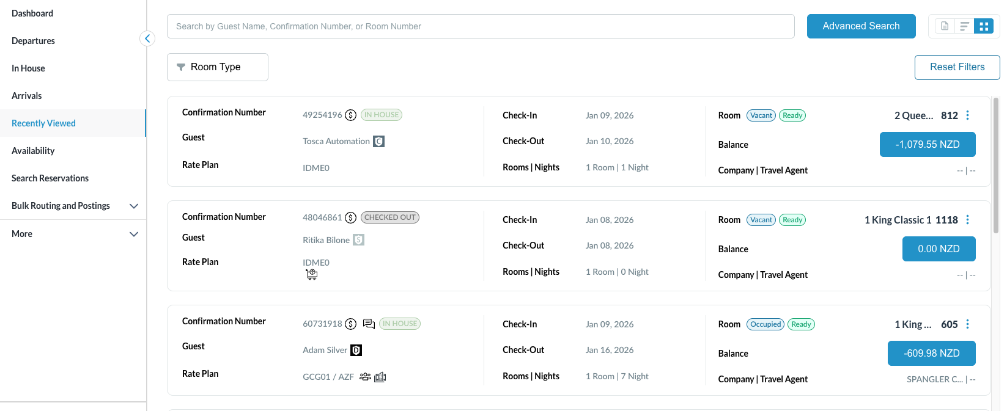Image resolution: width=1007 pixels, height=411 pixels.
Task: Expand the More section in the sidebar
Action: click(134, 234)
